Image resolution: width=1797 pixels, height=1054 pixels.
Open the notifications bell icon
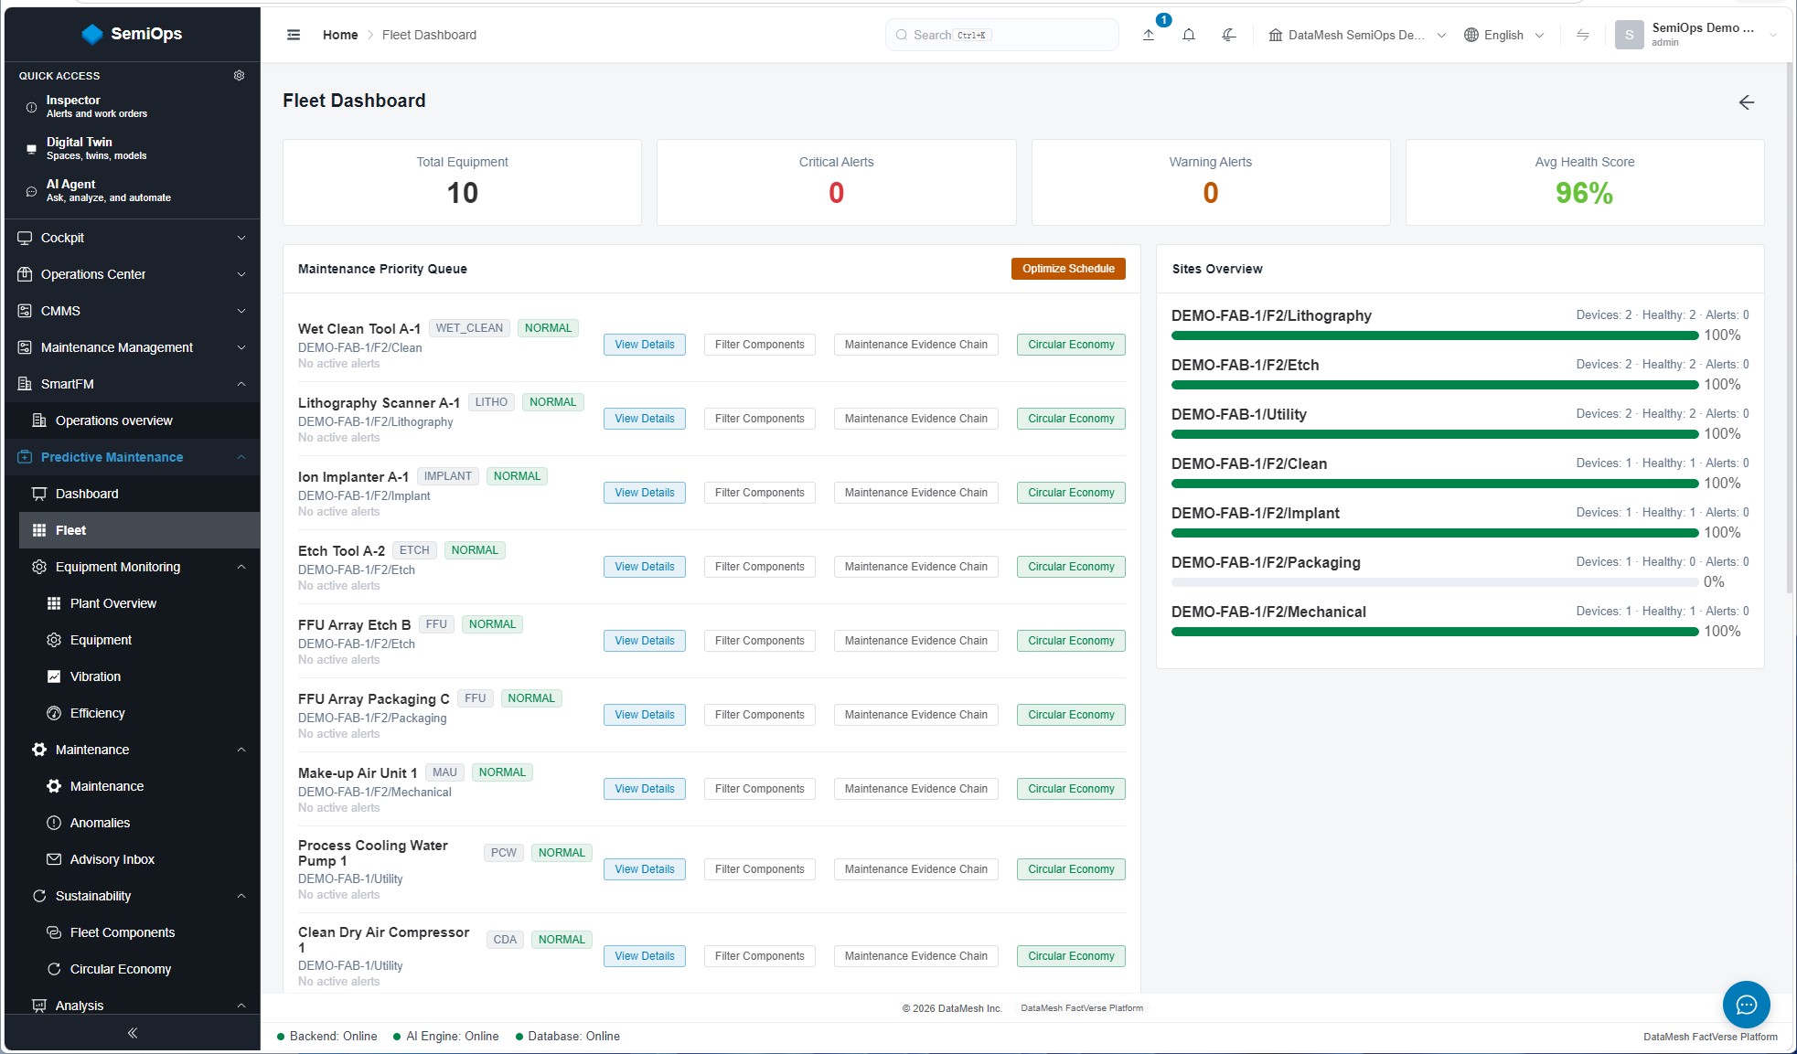[x=1189, y=35]
